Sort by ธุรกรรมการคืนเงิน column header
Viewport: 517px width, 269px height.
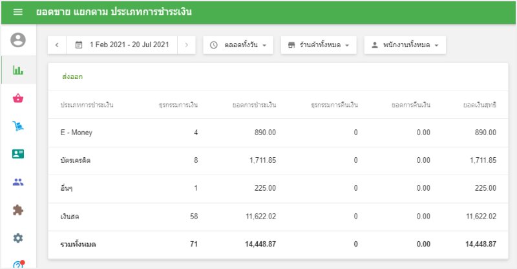(x=334, y=105)
